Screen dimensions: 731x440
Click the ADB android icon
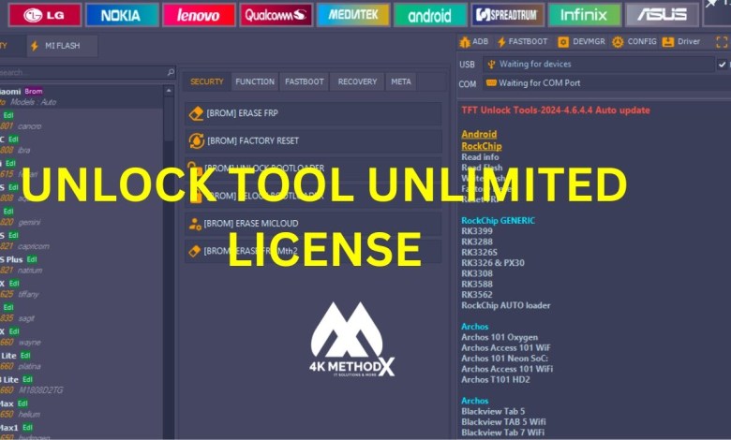(465, 42)
